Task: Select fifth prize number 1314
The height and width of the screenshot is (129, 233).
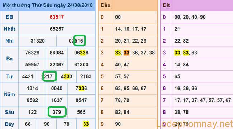Action: coord(32,88)
